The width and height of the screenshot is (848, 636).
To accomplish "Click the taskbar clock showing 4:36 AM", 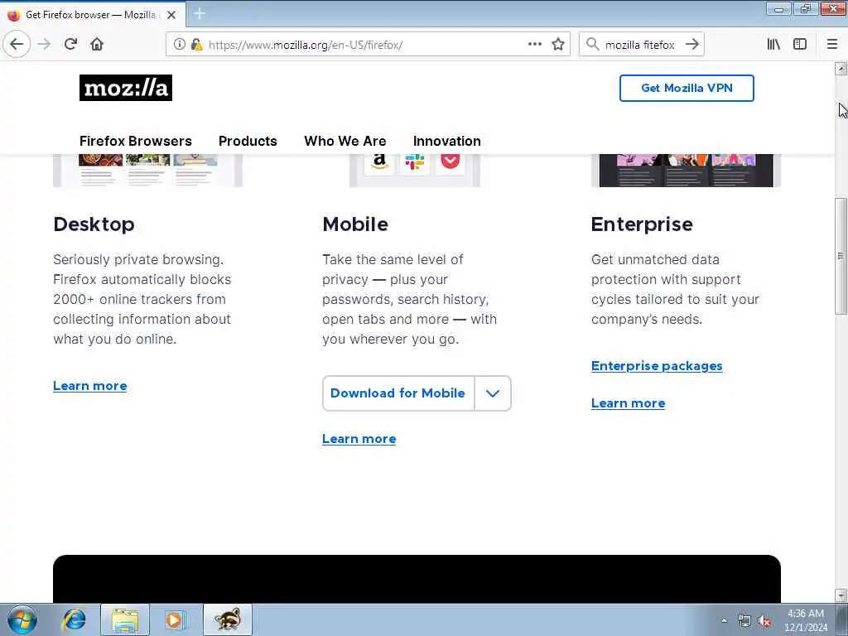I will pyautogui.click(x=806, y=620).
